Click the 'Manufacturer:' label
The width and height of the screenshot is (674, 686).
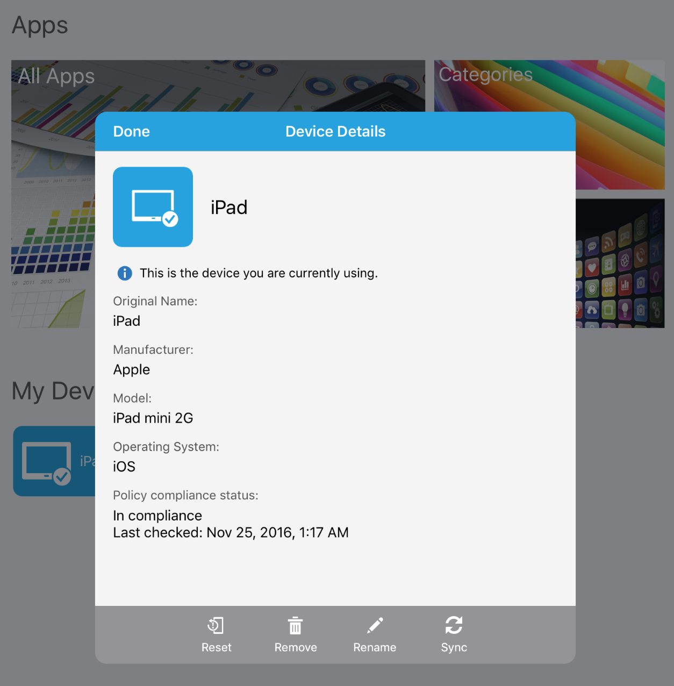coord(153,349)
